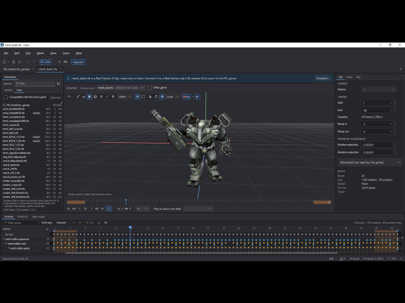
Task: Collapse the mech-bdbn-superroot bone
Action: pos(4,239)
